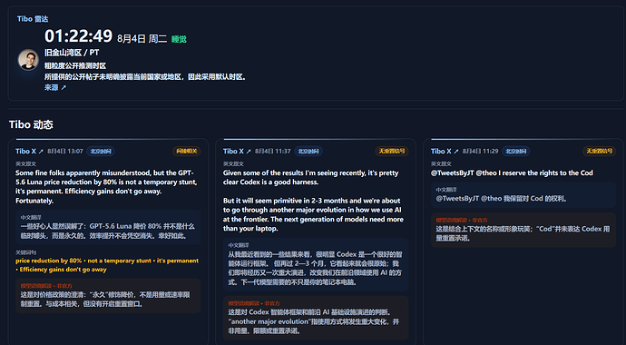626x345 pixels.
Task: Toggle 北京时间 badge on the 13:07 post
Action: pos(101,152)
